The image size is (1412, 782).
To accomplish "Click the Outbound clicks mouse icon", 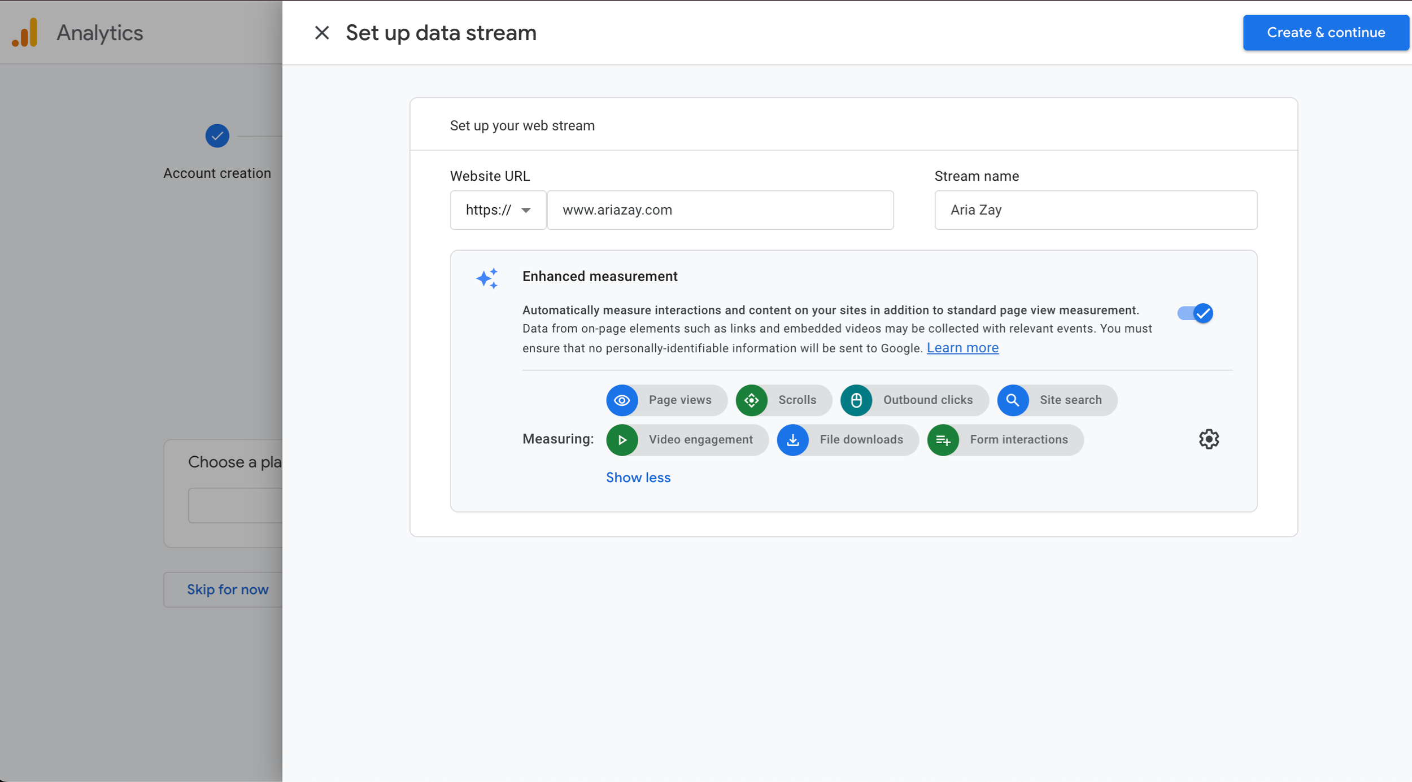I will 856,400.
